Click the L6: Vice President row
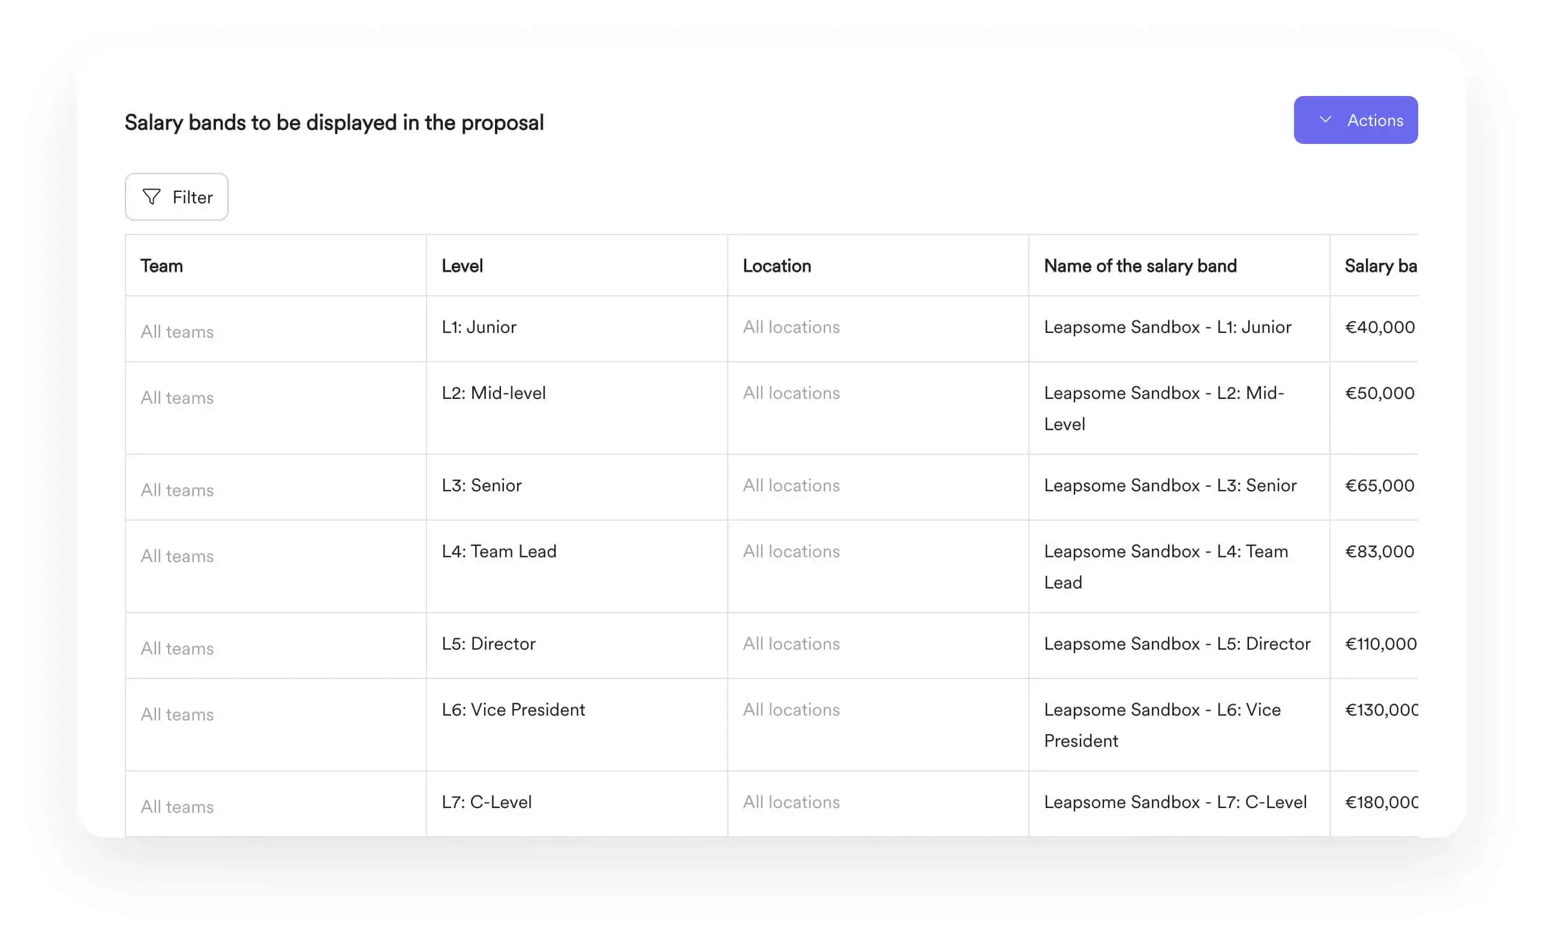The image size is (1543, 943). tap(771, 724)
